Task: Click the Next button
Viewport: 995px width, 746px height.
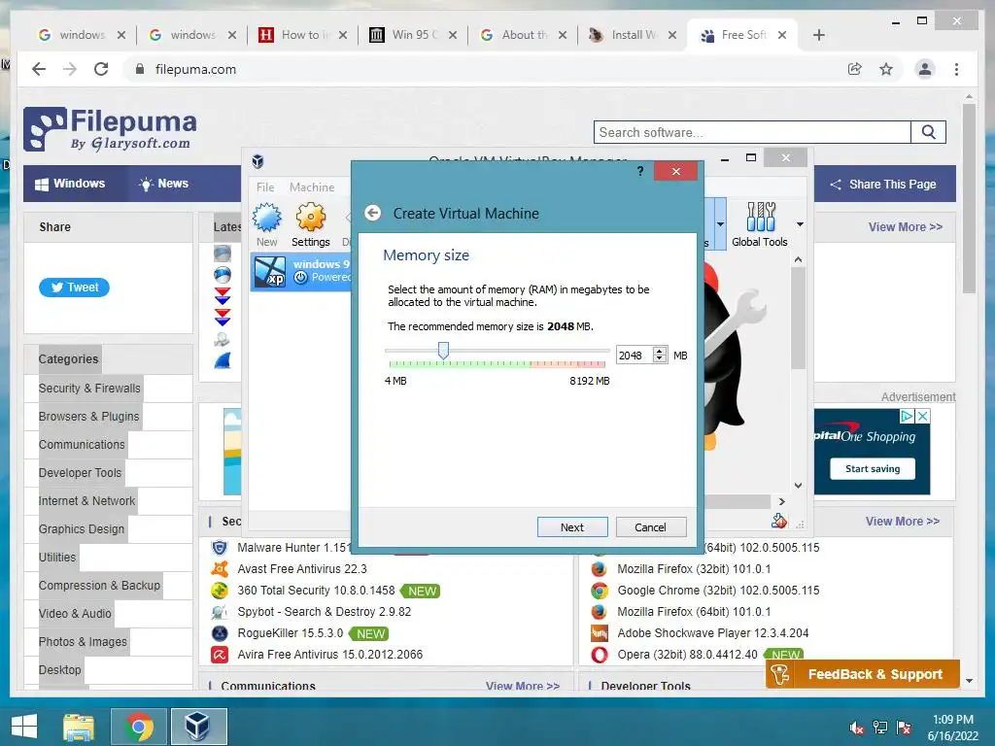Action: (x=572, y=527)
